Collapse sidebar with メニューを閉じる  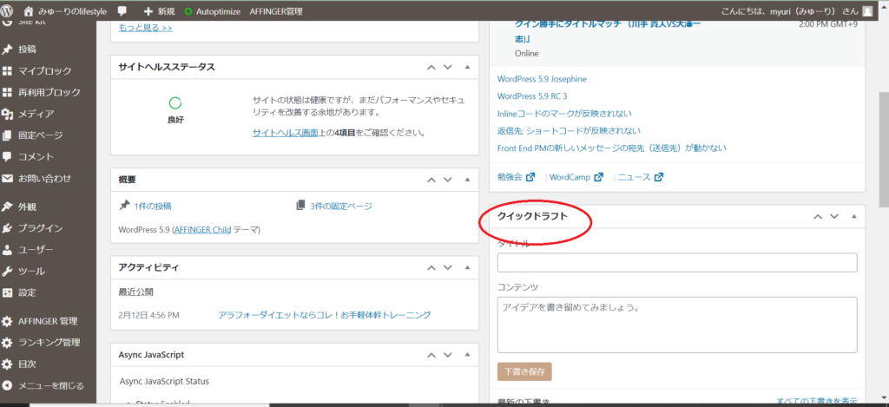coord(50,385)
